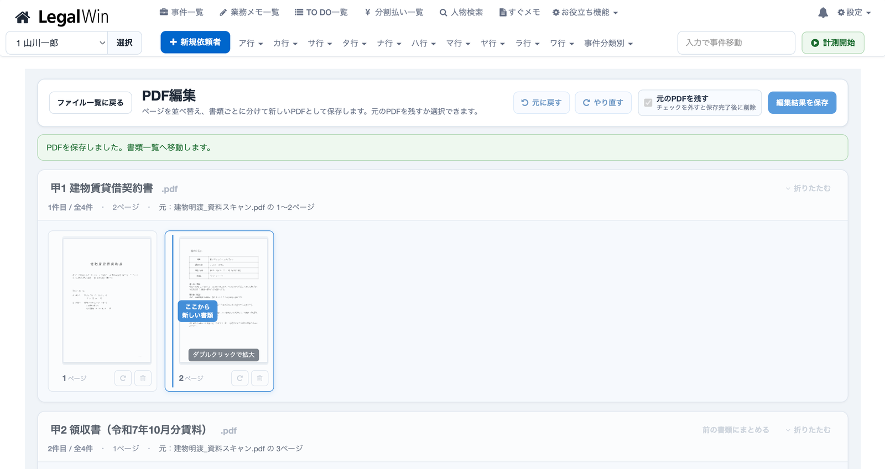Rotate page 1 icon

pos(123,378)
